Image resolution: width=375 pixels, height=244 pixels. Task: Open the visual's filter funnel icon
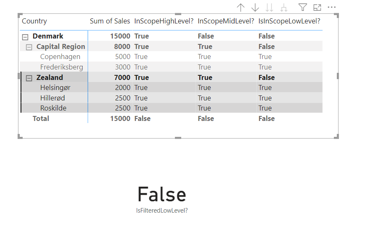[302, 7]
